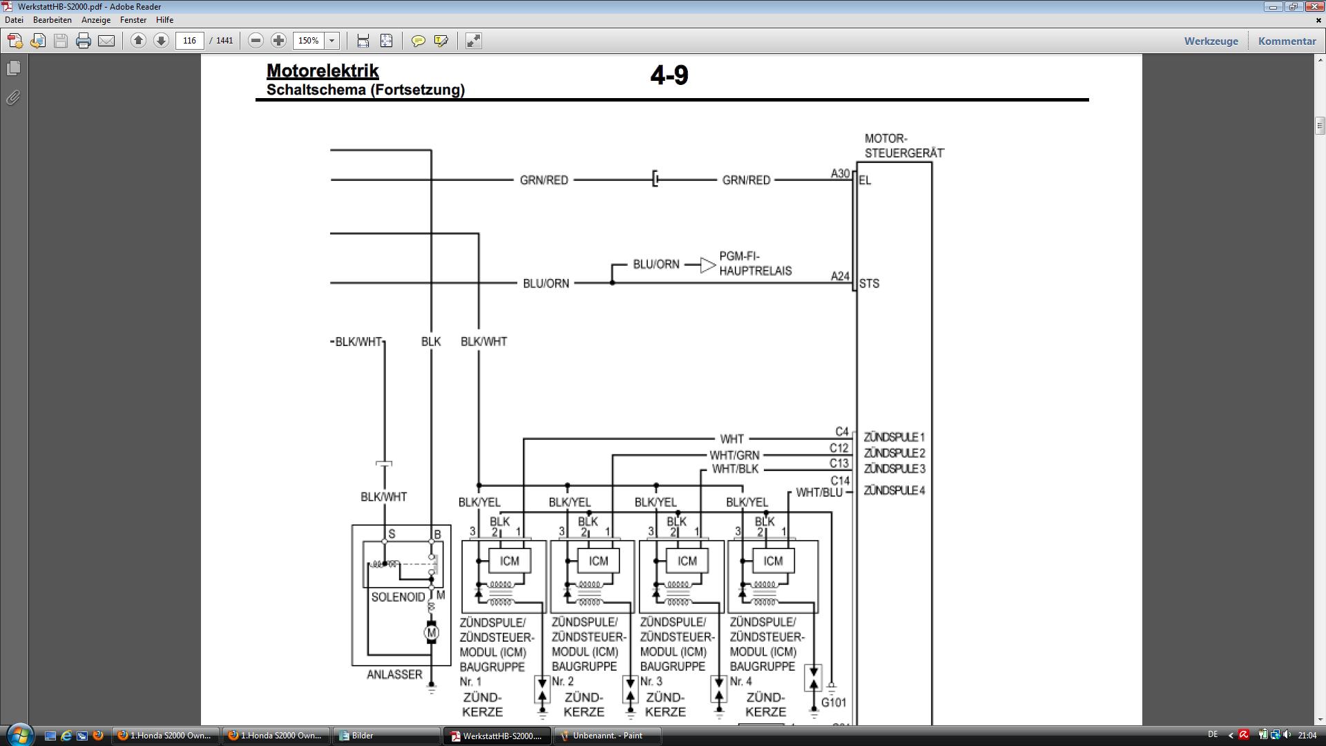Click the page number field
This screenshot has width=1326, height=746.
point(190,41)
